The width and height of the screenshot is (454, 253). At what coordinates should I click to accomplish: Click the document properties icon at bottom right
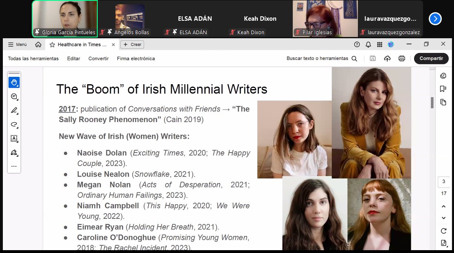click(x=443, y=243)
